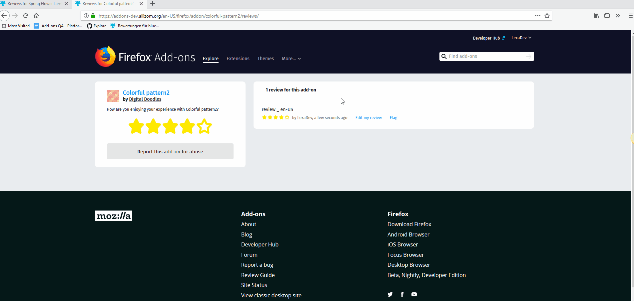
Task: Click Report this add-on for abuse
Action: (x=170, y=151)
